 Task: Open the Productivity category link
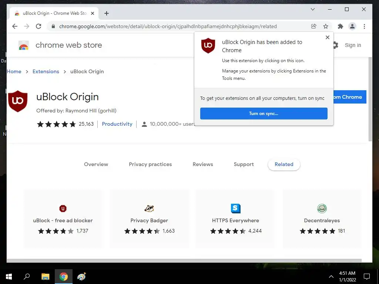coord(117,124)
